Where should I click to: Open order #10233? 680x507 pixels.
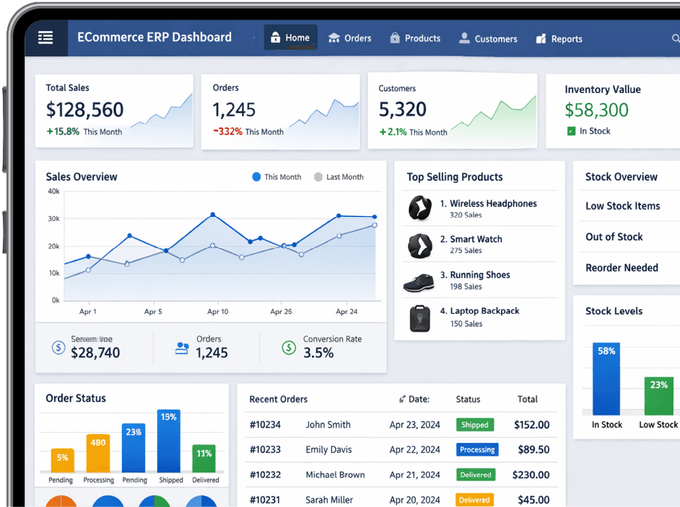265,449
